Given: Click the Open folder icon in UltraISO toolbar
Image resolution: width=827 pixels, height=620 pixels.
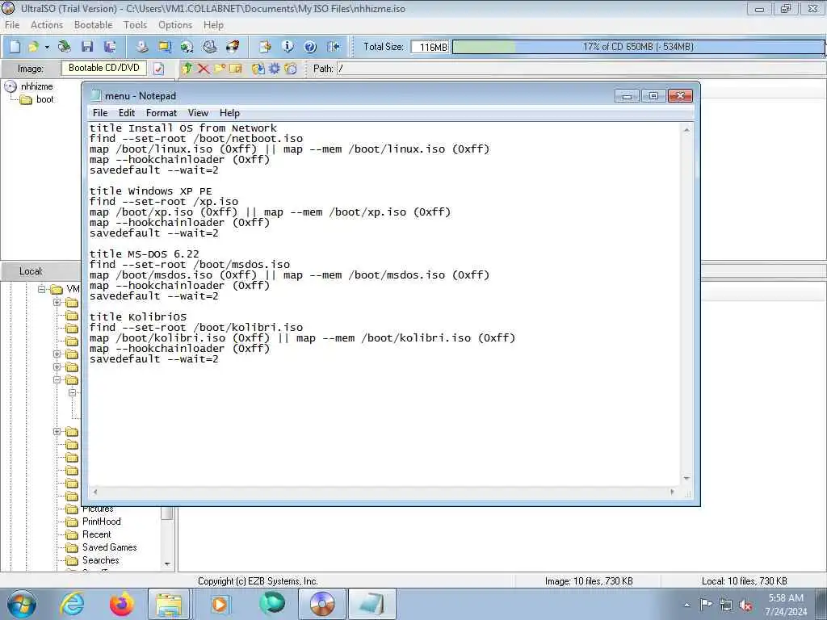Looking at the screenshot, I should [x=33, y=47].
